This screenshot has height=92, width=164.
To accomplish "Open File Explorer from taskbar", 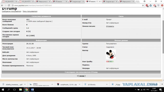I will tap(20, 90).
